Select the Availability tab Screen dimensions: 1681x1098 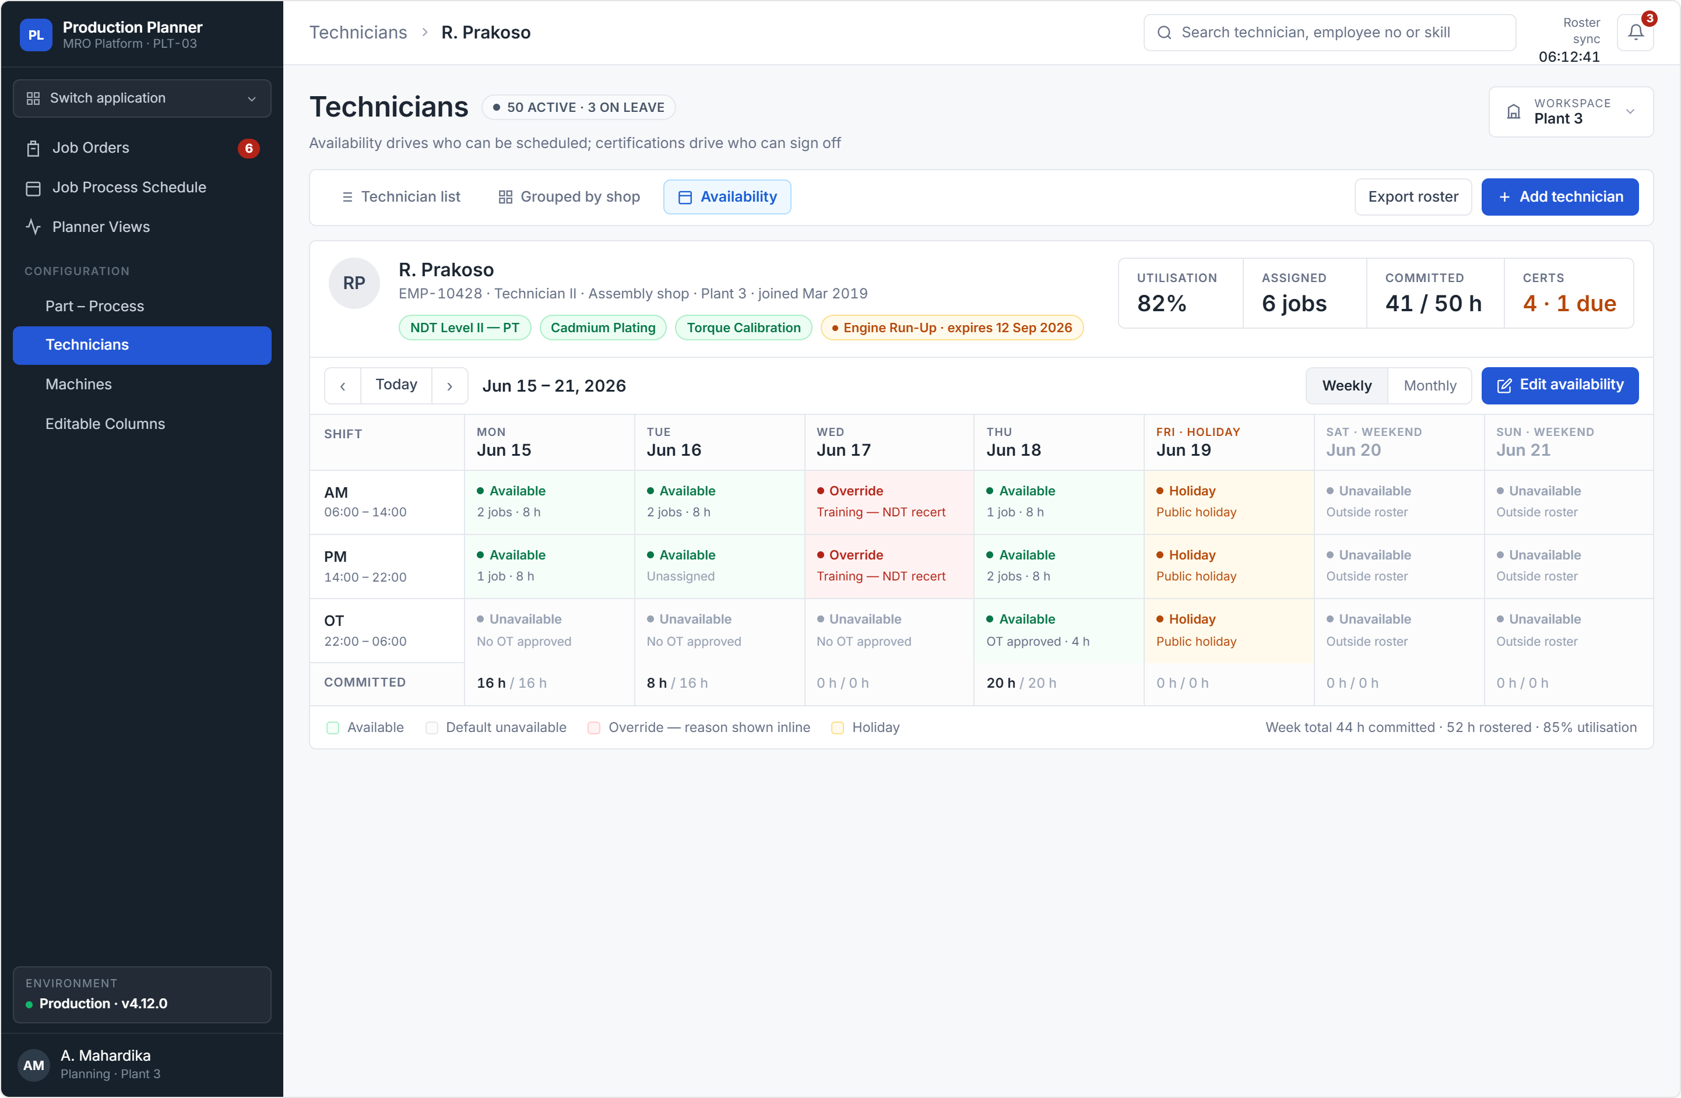[727, 197]
